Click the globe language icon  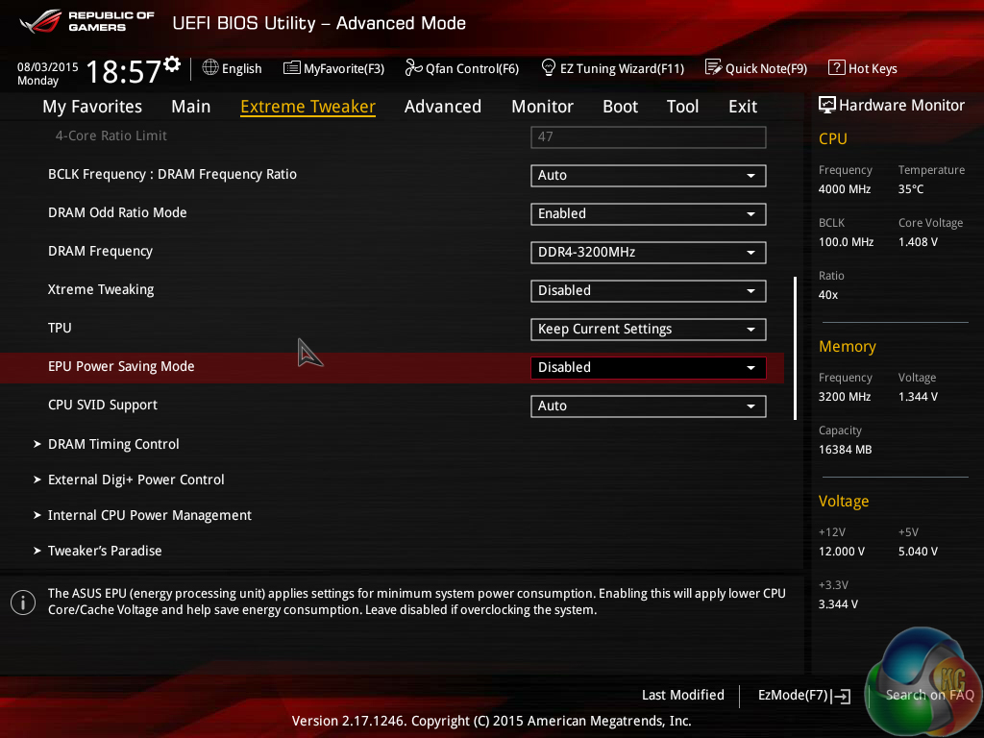[x=210, y=68]
